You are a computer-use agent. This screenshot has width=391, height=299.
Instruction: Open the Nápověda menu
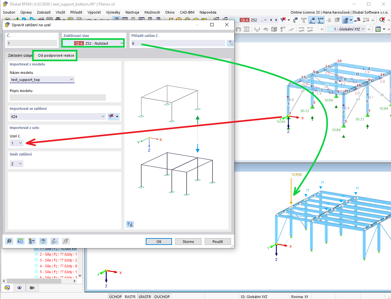point(208,12)
